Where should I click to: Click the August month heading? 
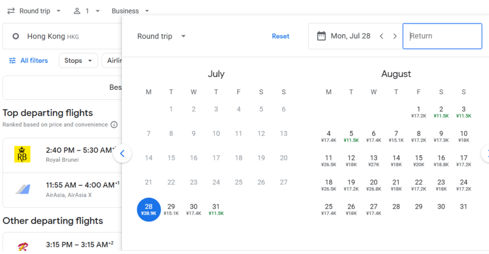point(396,74)
